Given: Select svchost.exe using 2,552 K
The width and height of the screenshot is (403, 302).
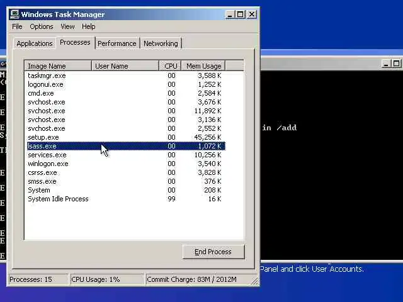Looking at the screenshot, I should (126, 128).
